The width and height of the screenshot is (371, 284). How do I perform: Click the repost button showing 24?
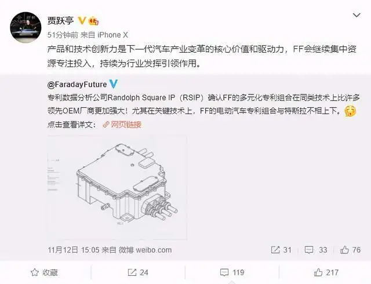(138, 272)
